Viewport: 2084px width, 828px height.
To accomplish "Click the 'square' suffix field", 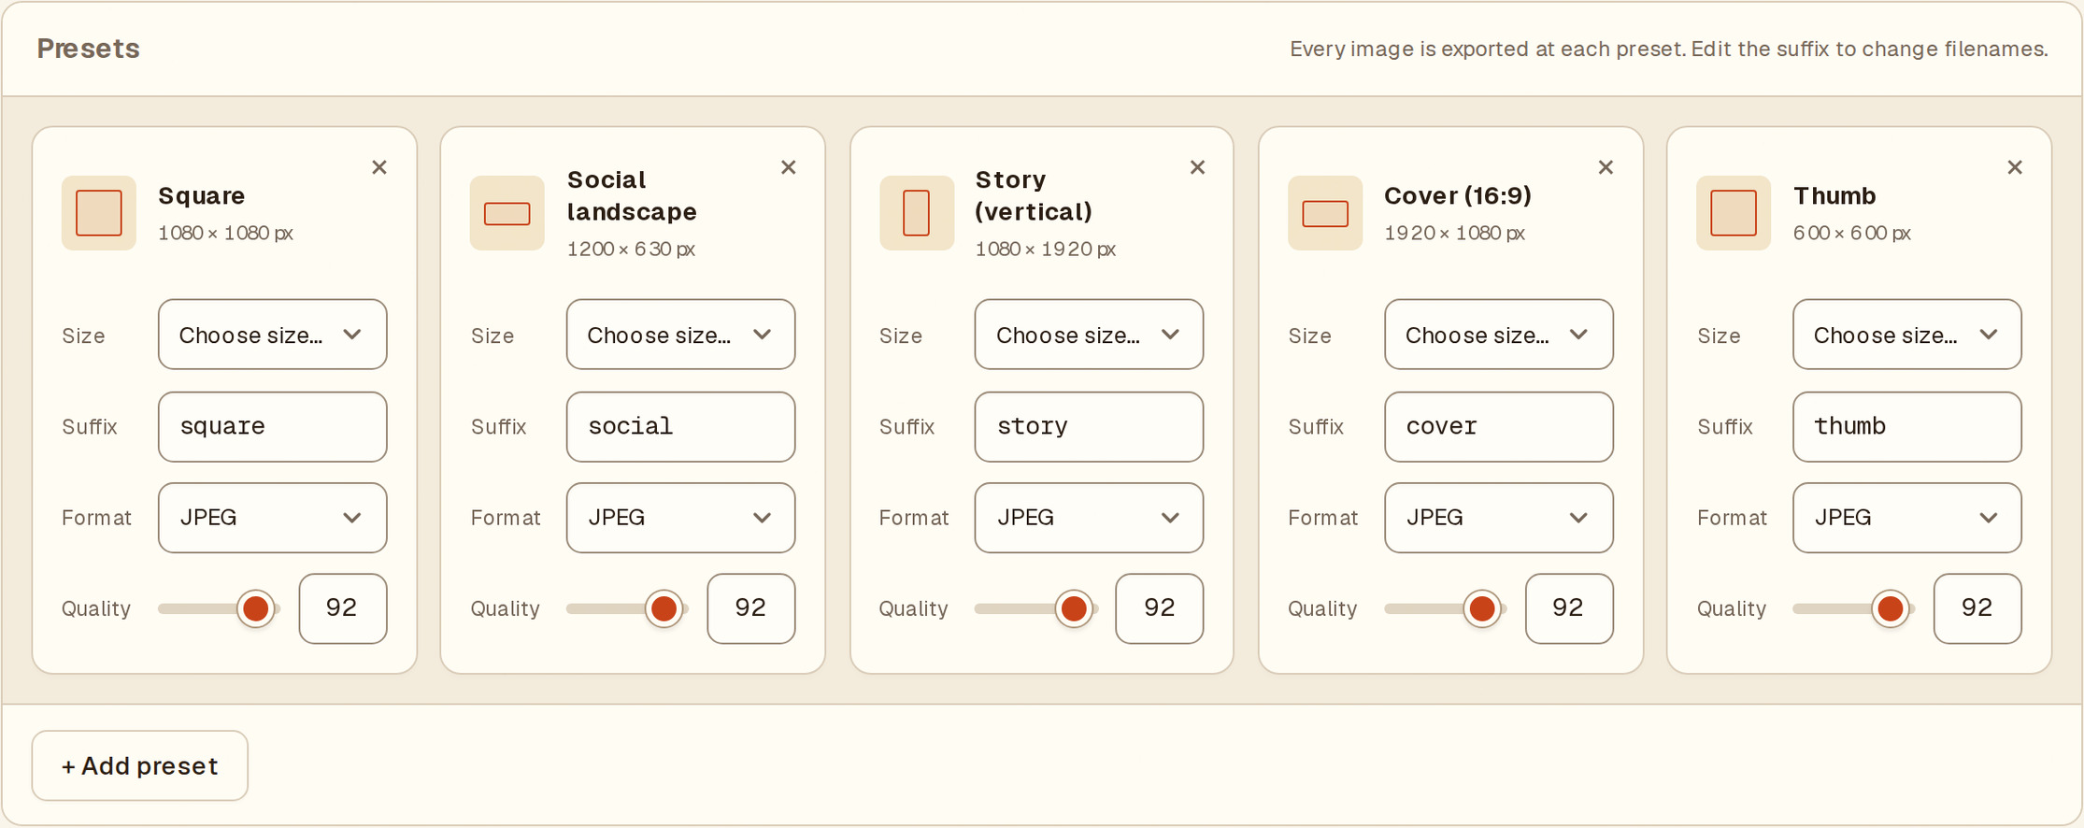I will [x=272, y=426].
